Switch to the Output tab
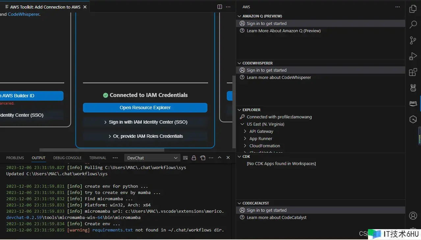 pyautogui.click(x=39, y=158)
